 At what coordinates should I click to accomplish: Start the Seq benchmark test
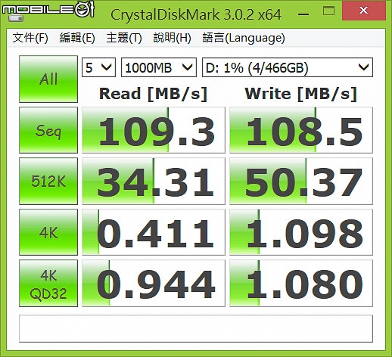tap(48, 130)
